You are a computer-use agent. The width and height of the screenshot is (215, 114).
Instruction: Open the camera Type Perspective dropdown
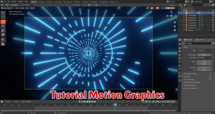204,51
